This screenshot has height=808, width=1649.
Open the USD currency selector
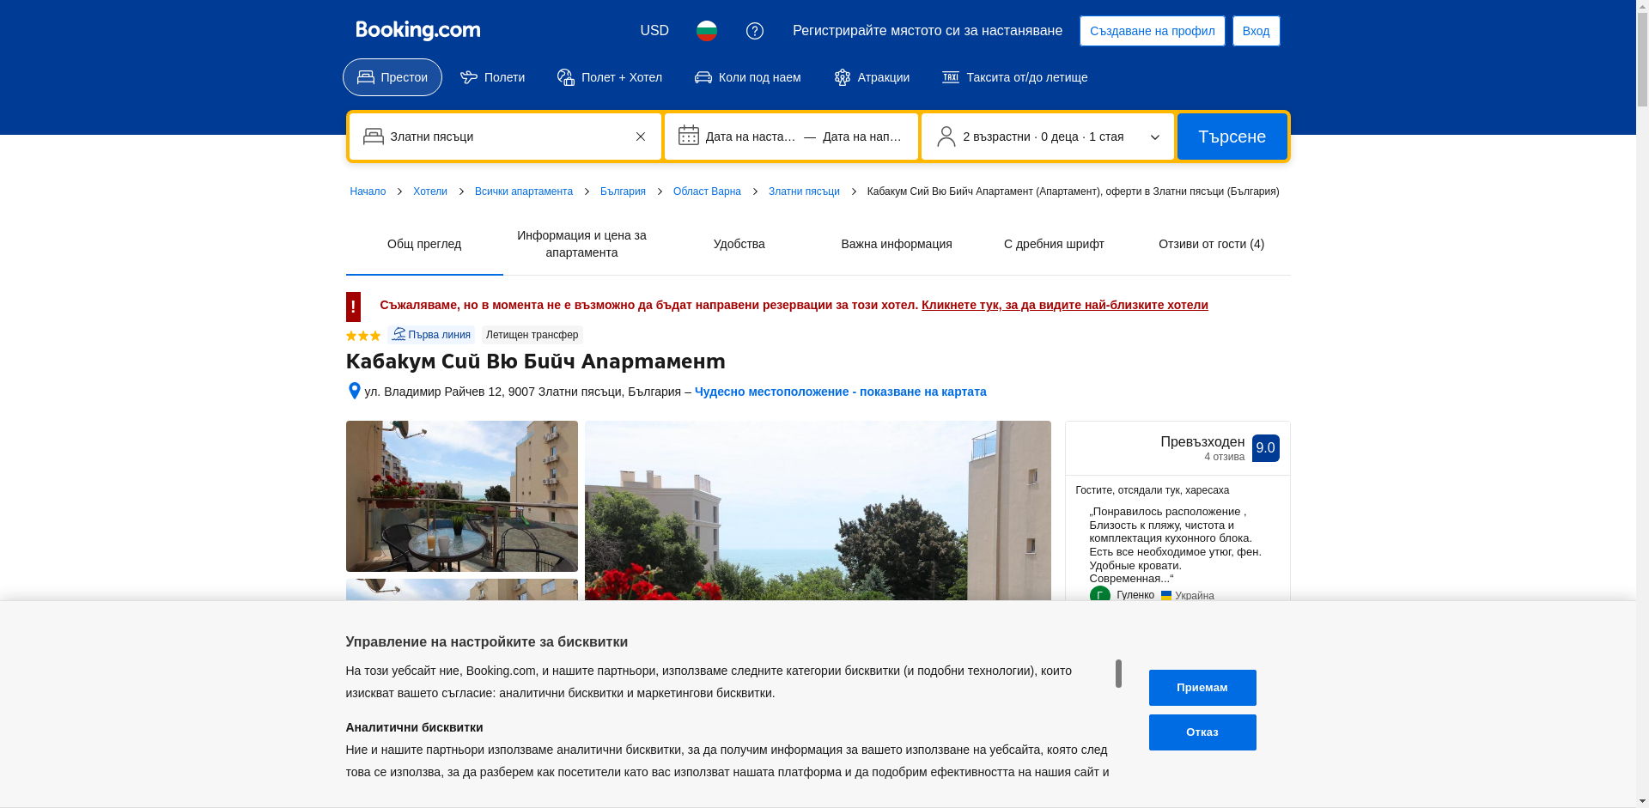point(654,31)
